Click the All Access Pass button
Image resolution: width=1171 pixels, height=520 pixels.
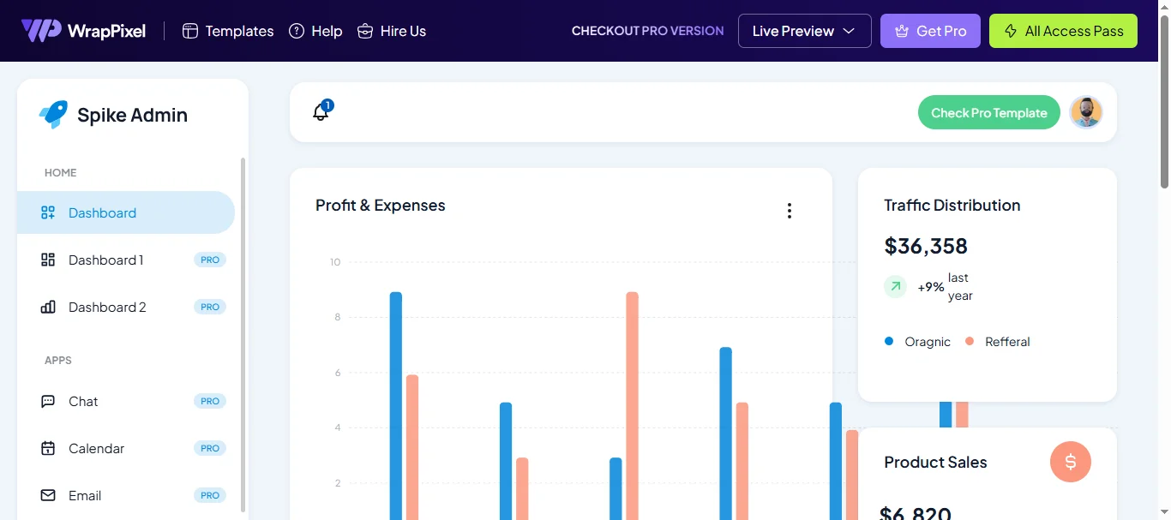tap(1063, 31)
